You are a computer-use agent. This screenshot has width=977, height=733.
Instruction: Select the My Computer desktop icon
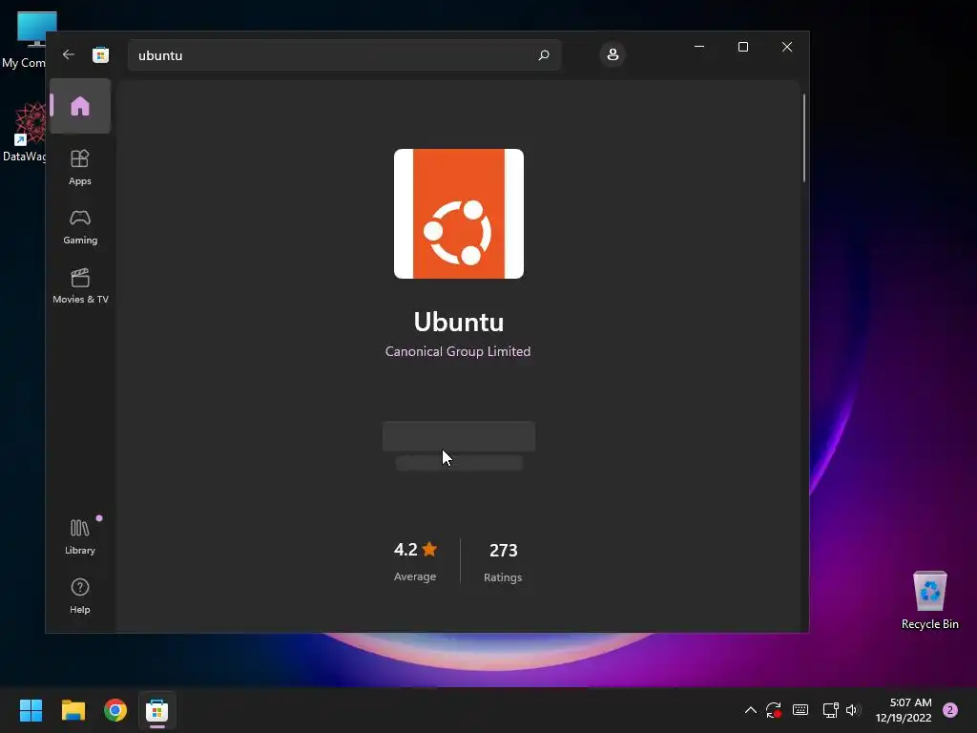24,40
